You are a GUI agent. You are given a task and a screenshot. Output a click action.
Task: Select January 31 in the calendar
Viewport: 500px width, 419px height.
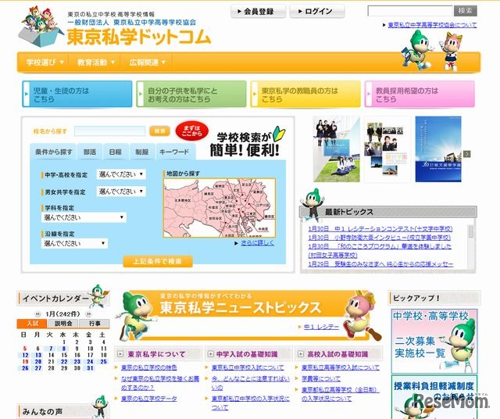click(91, 368)
